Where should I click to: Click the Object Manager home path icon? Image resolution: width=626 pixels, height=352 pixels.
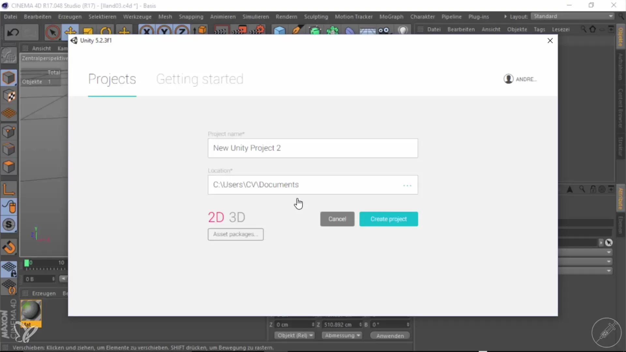tap(593, 29)
